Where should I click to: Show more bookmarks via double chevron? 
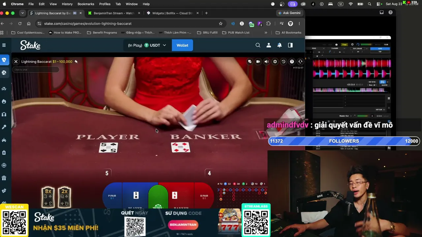click(266, 33)
